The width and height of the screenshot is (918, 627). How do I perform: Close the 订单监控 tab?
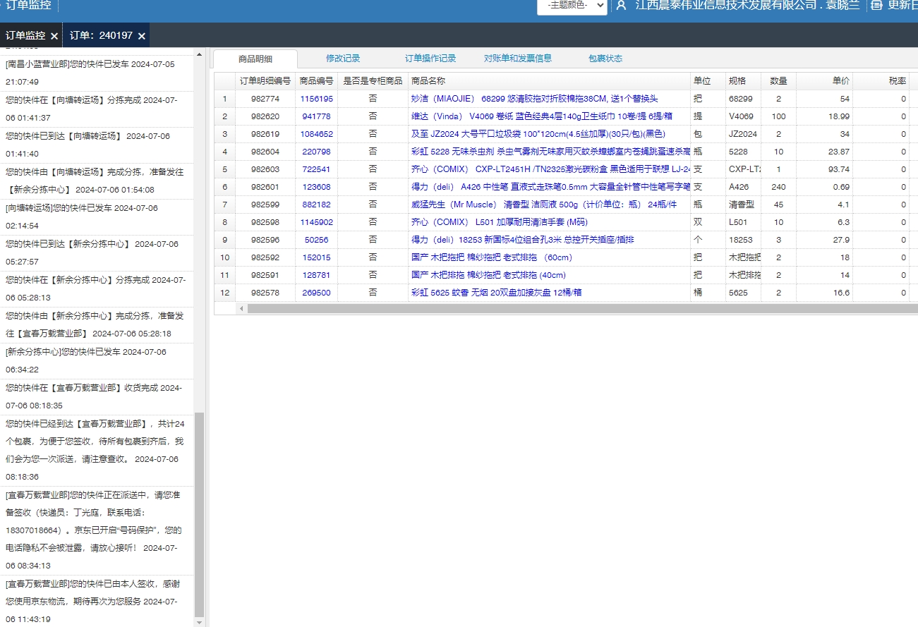point(54,36)
